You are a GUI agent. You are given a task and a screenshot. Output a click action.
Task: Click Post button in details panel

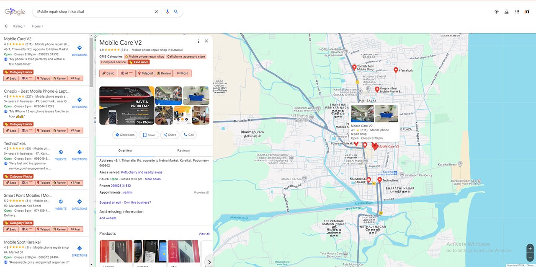[183, 73]
